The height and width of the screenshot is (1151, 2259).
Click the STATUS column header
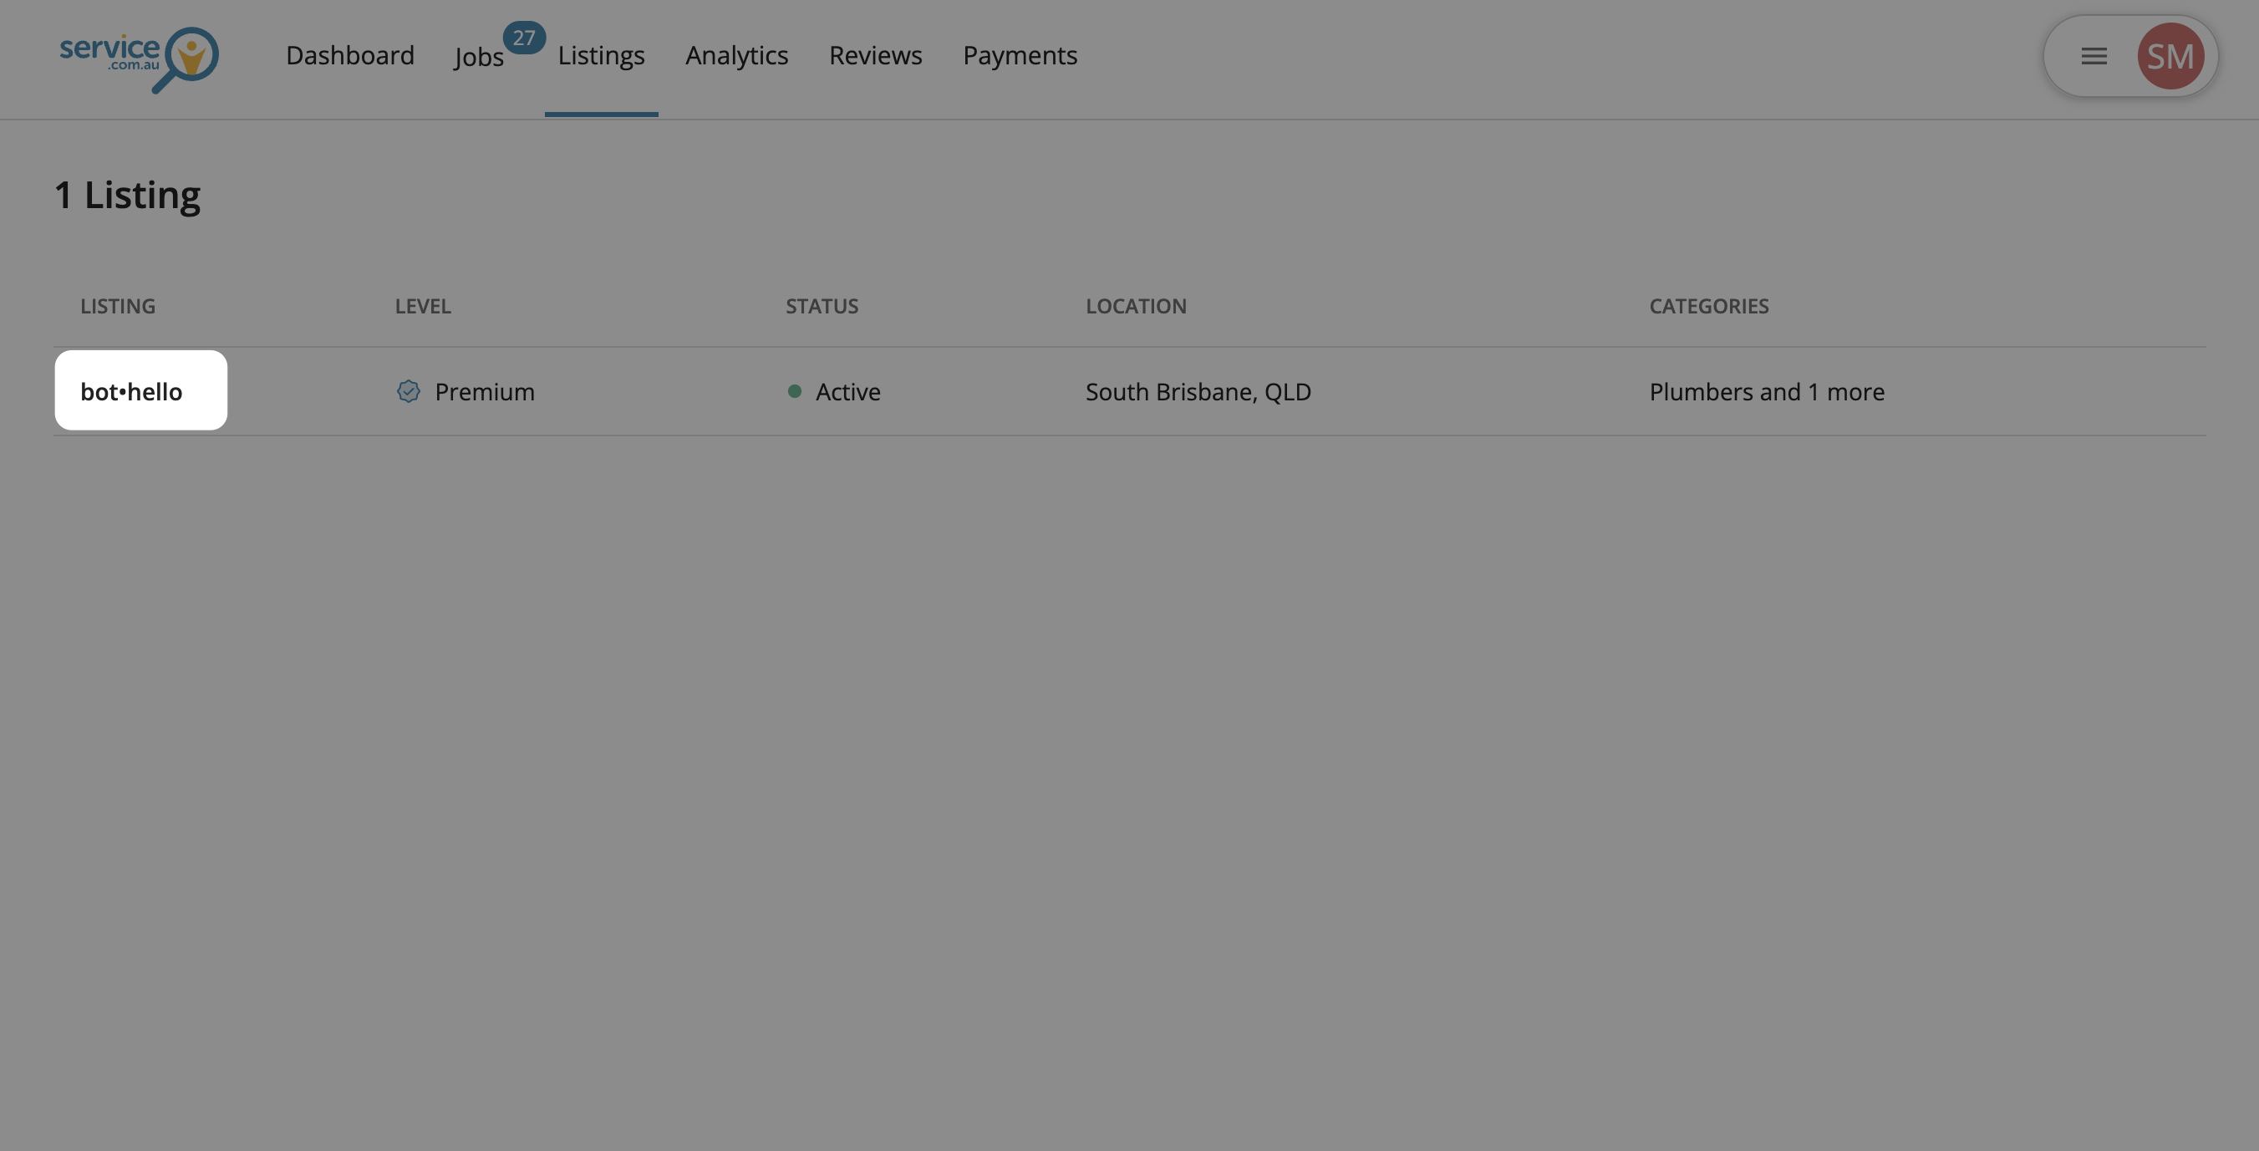pyautogui.click(x=822, y=306)
